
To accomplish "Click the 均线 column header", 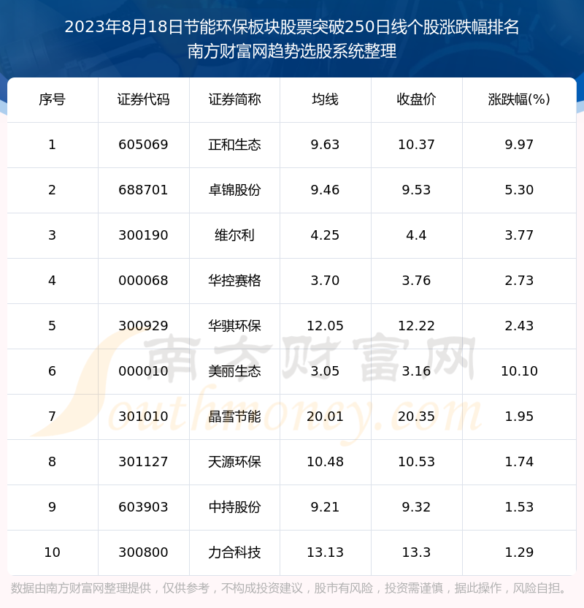I will (326, 99).
